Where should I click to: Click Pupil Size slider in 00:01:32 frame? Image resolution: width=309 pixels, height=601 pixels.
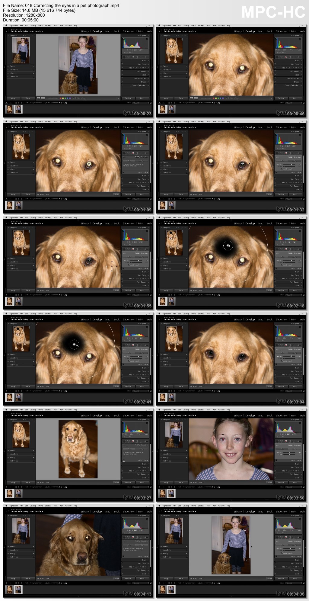tap(289, 164)
